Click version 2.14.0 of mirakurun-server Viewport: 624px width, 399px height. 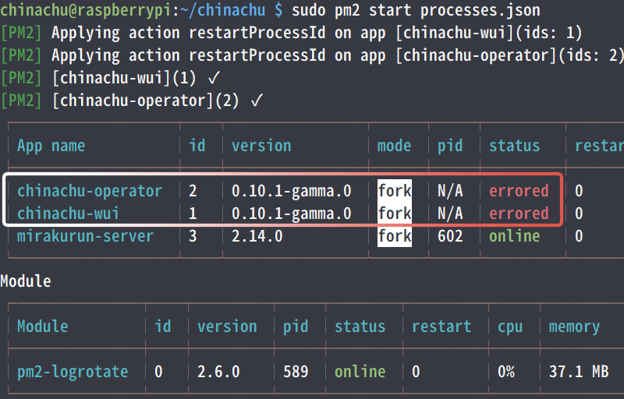tap(257, 236)
